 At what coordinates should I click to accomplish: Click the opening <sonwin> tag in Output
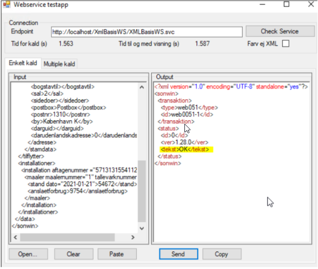(x=166, y=94)
